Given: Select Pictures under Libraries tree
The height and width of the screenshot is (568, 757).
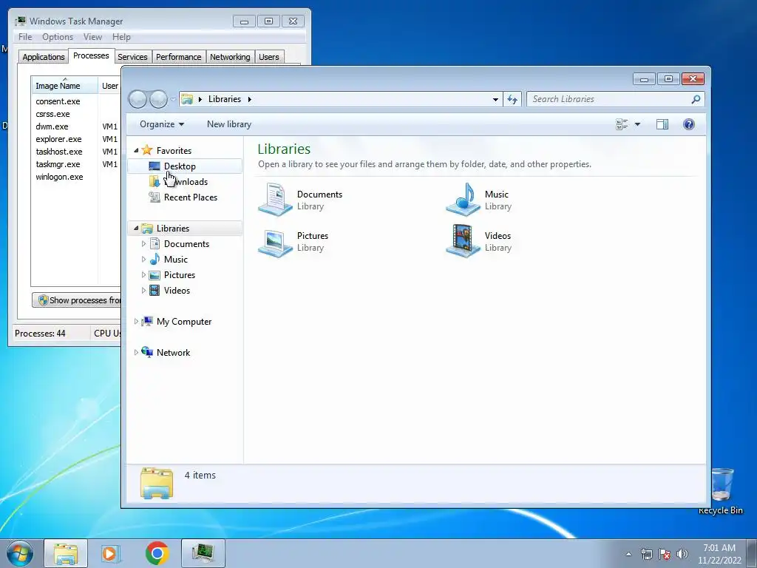Looking at the screenshot, I should pos(180,275).
